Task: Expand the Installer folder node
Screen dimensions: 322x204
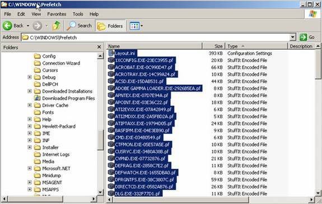Action: tap(30, 147)
